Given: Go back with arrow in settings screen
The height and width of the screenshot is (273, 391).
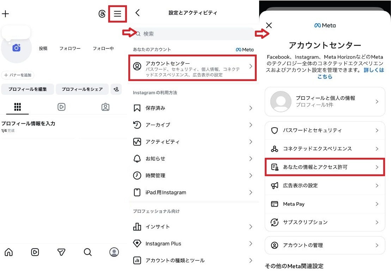Looking at the screenshot, I should tap(138, 13).
